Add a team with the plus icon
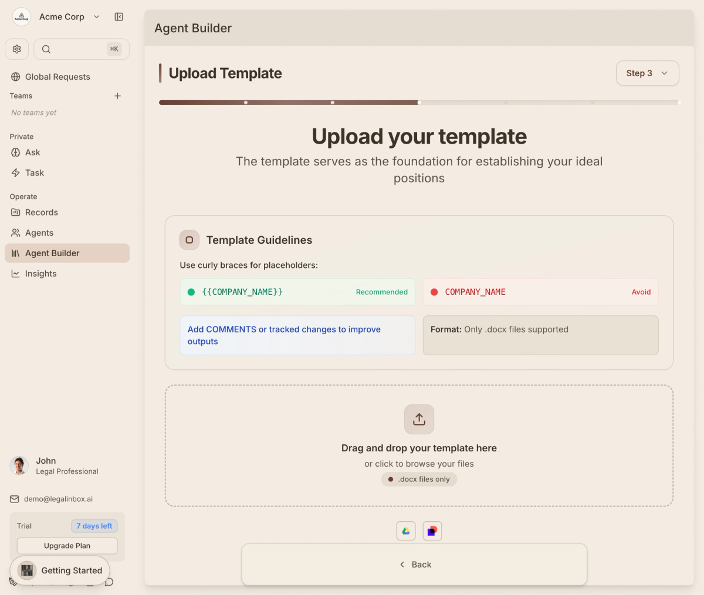The width and height of the screenshot is (704, 595). click(x=117, y=96)
